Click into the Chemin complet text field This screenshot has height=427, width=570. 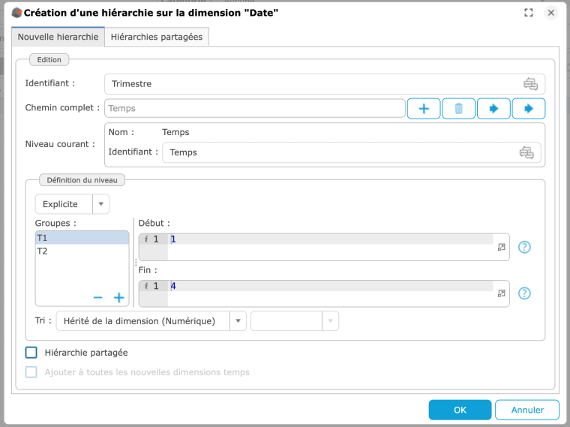coord(254,109)
